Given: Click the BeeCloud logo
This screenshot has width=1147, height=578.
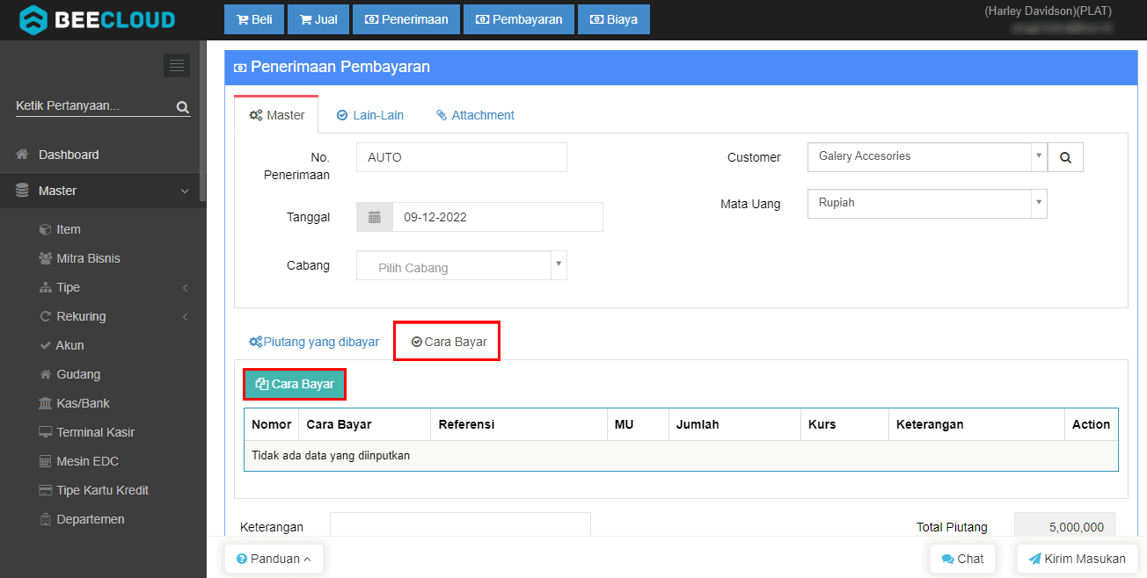Looking at the screenshot, I should [x=98, y=18].
